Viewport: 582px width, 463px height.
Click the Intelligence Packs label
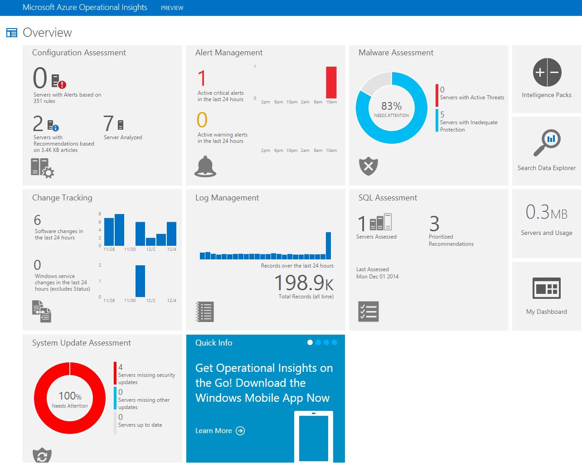(547, 95)
